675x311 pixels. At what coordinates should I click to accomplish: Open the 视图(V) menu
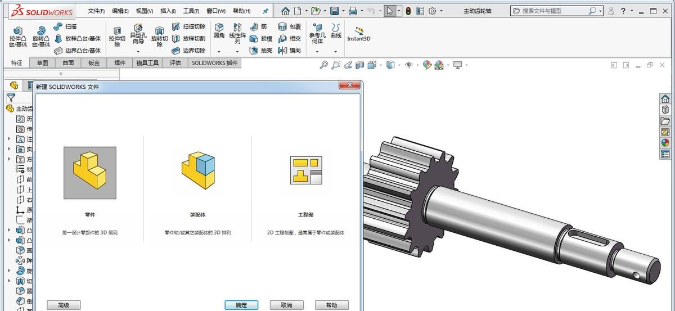[x=145, y=11]
